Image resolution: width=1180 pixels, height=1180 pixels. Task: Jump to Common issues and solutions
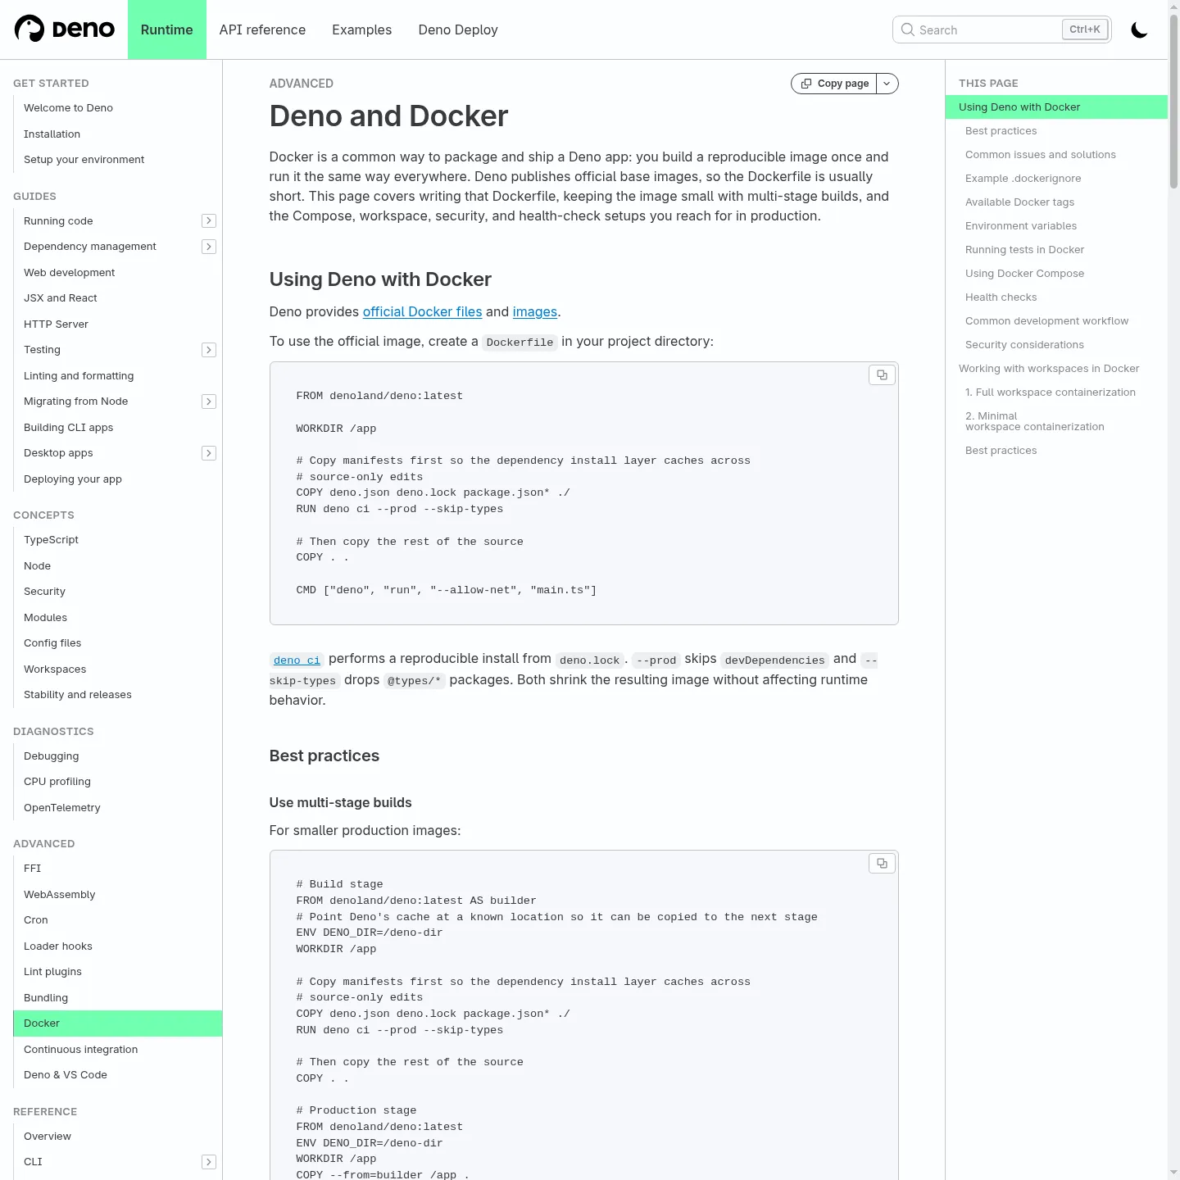[x=1041, y=155]
